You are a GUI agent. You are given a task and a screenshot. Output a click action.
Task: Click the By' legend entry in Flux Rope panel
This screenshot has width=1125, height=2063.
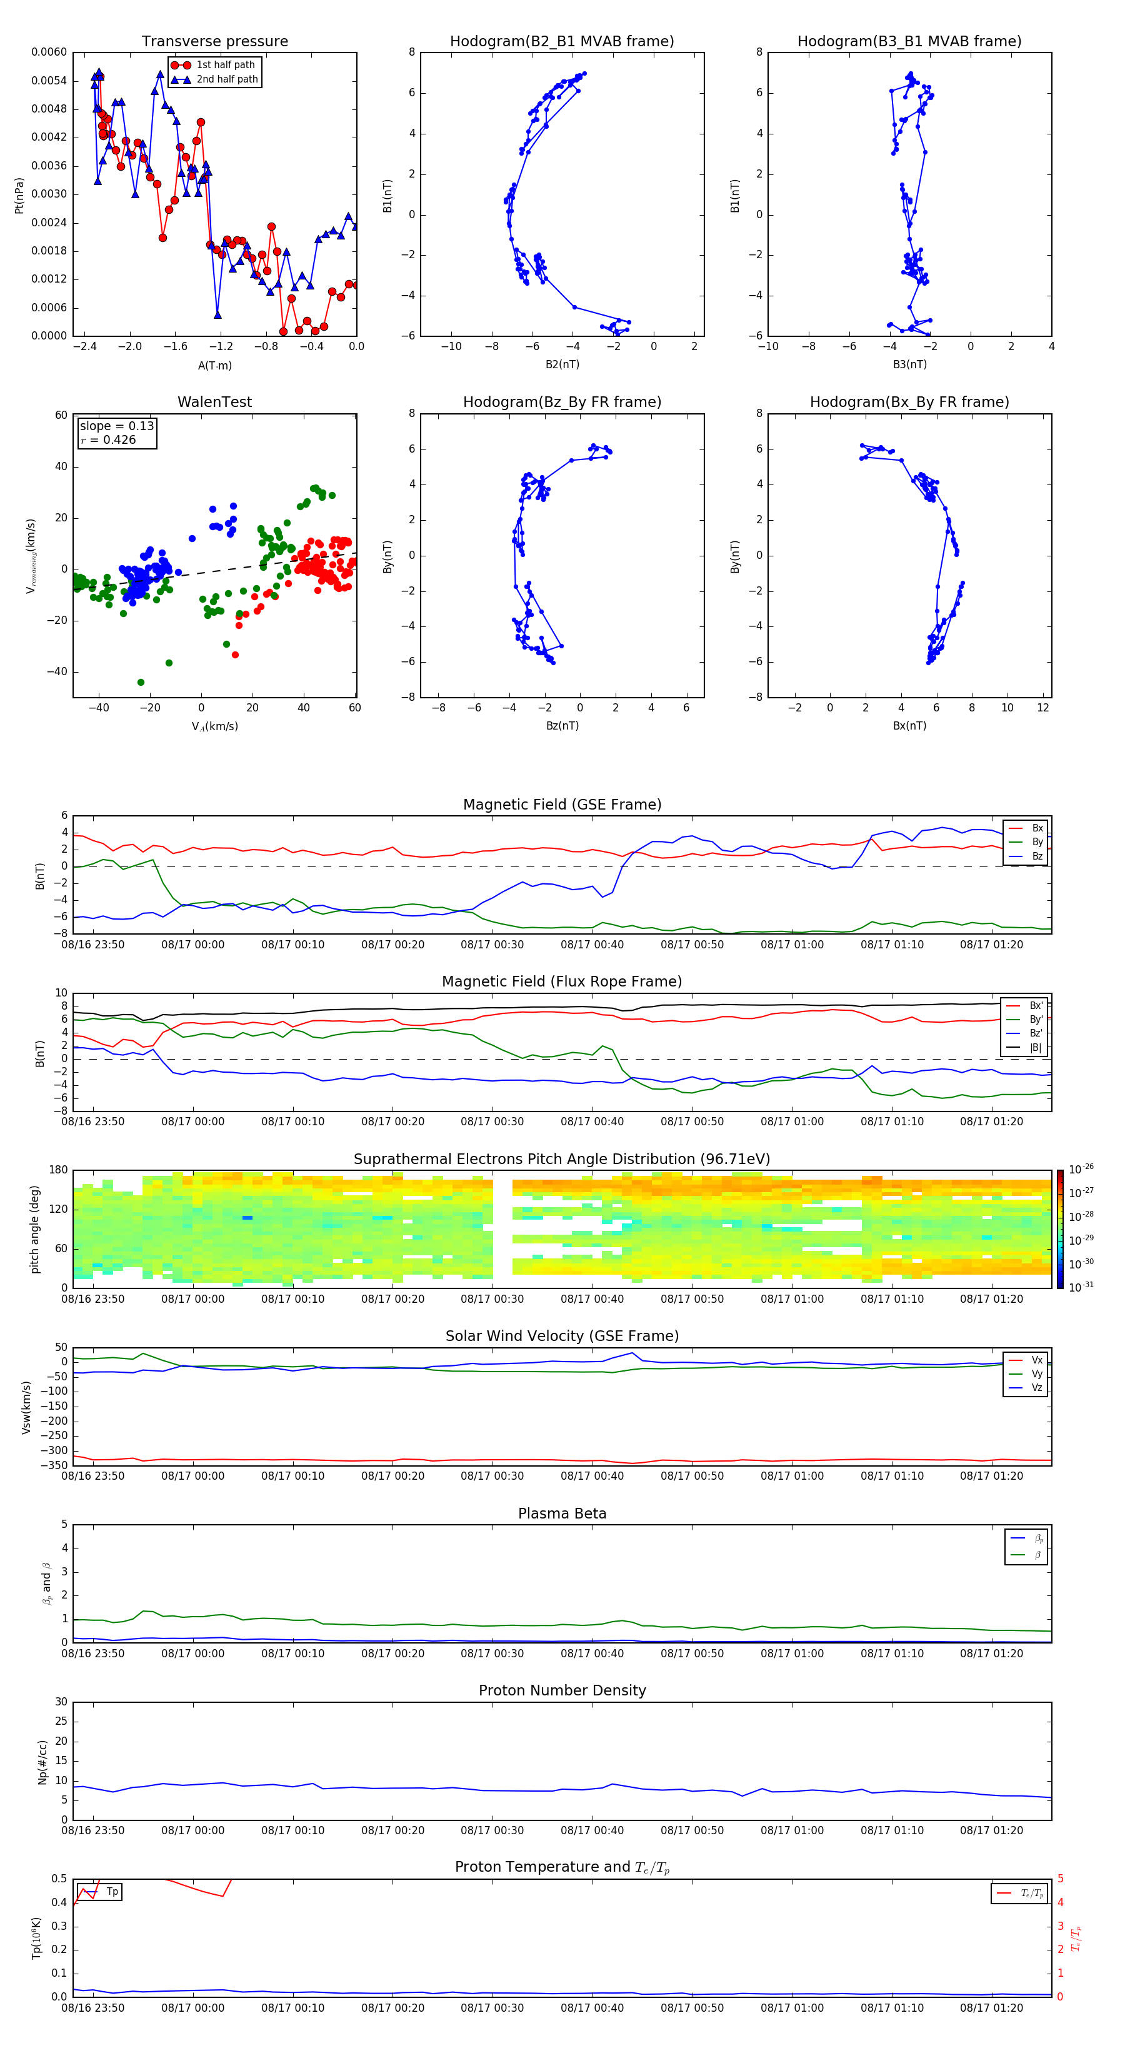pos(1026,1020)
